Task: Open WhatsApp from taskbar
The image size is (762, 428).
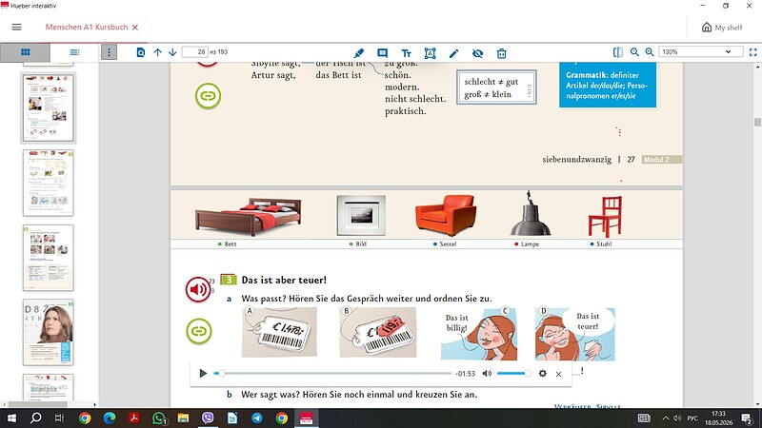Action: coord(159,418)
